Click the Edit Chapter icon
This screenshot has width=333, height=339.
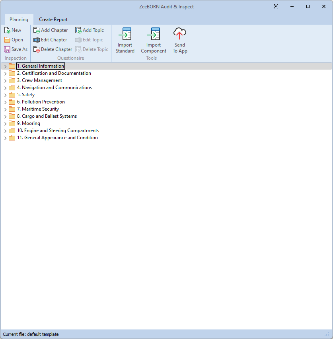[x=37, y=40]
